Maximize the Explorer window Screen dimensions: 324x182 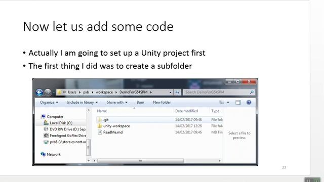coord(237,81)
